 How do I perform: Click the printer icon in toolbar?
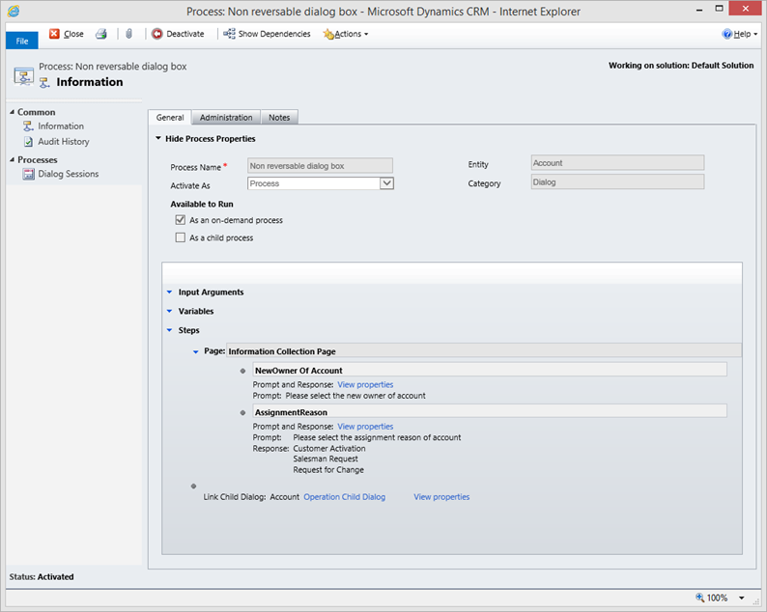pyautogui.click(x=101, y=34)
